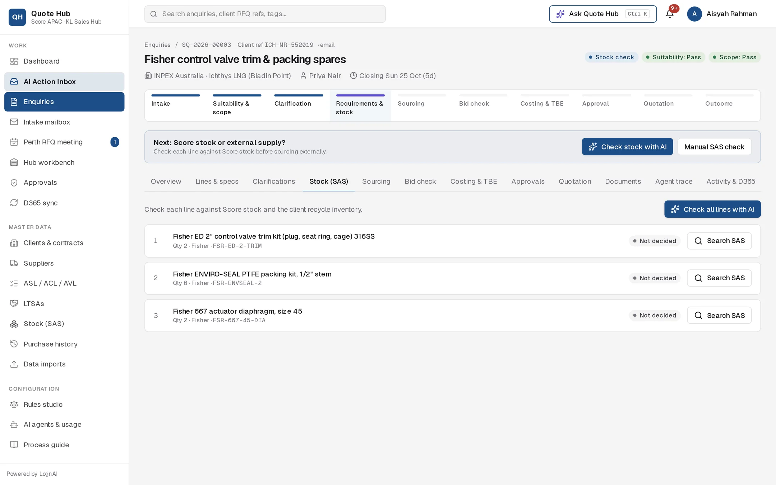Screen dimensions: 776x485
Task: Select the Requirements & stock stage step
Action: (360, 106)
